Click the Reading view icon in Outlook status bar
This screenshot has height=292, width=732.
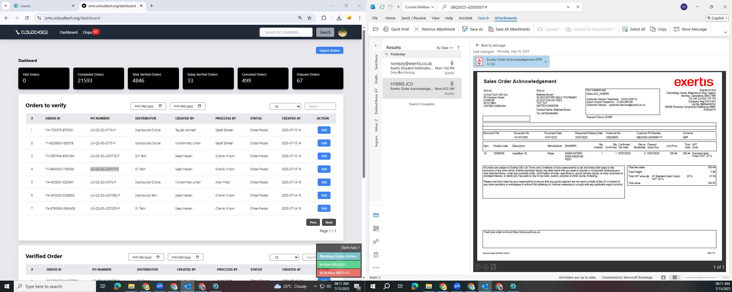coord(675,277)
